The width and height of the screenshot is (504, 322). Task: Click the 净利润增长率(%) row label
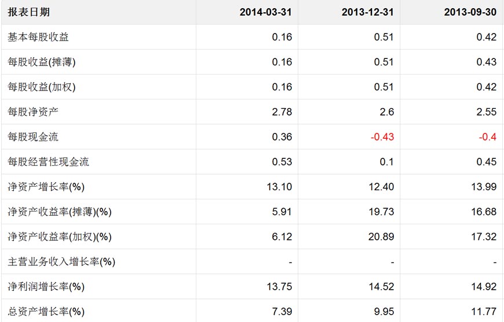pyautogui.click(x=46, y=287)
